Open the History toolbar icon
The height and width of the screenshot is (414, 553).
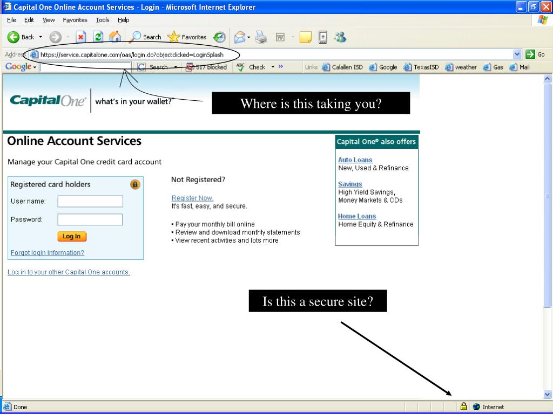tap(219, 37)
